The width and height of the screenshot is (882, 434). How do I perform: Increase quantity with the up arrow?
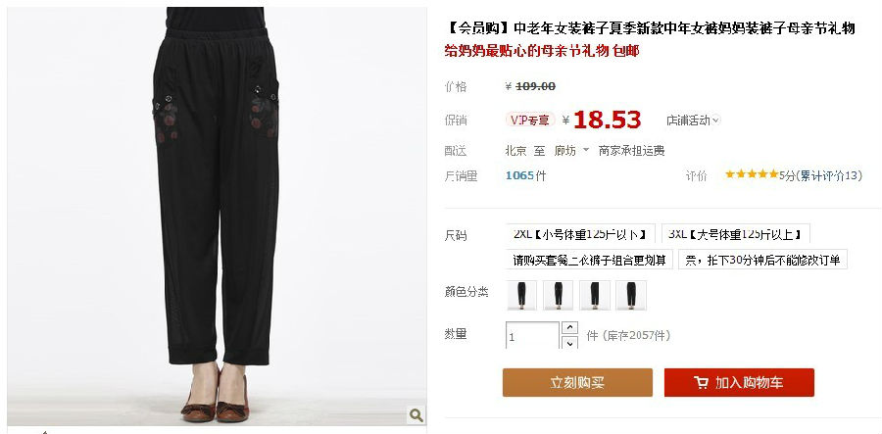click(x=569, y=328)
